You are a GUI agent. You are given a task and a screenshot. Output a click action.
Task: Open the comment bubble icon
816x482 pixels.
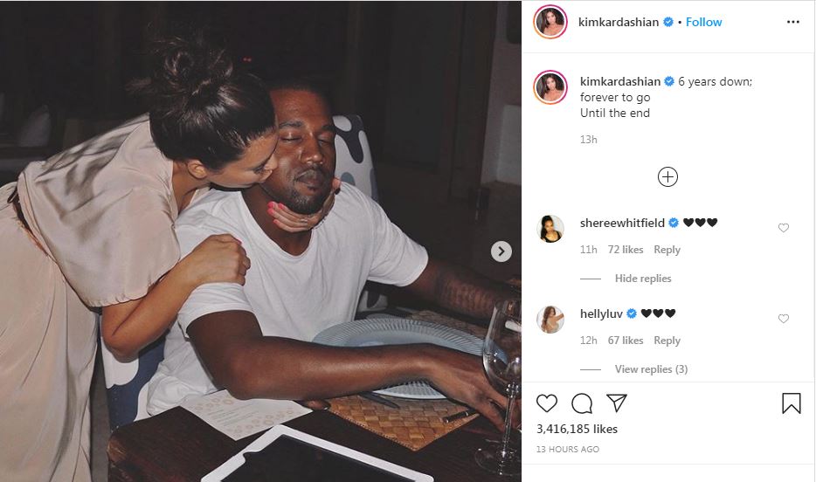pyautogui.click(x=582, y=403)
